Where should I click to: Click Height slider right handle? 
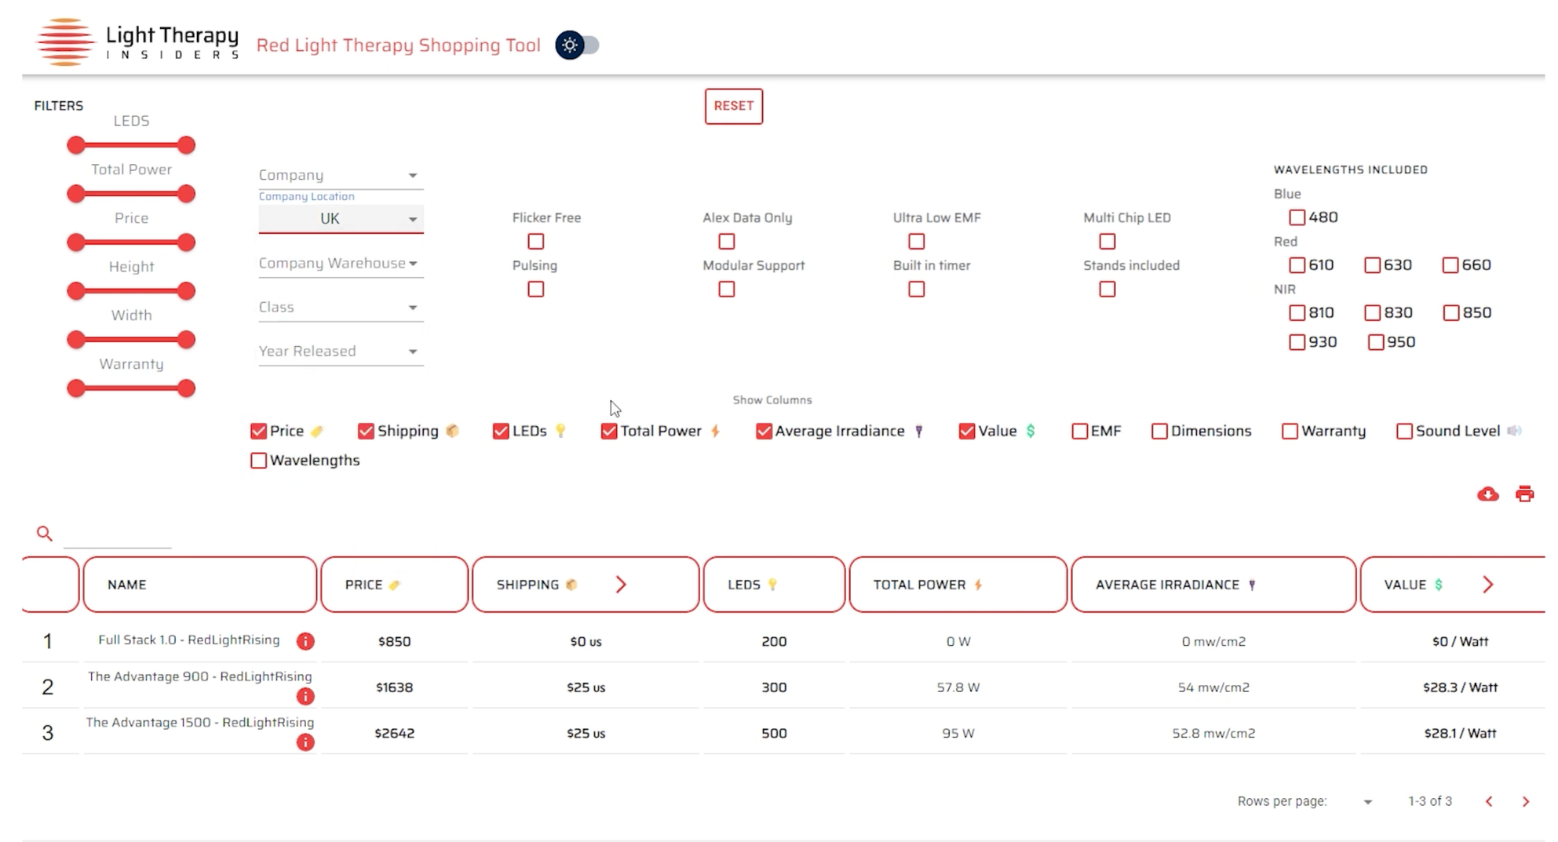click(x=186, y=291)
